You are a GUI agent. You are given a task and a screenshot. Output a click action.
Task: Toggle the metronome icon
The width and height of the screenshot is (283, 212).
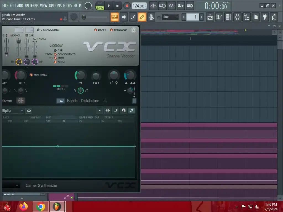pyautogui.click(x=153, y=6)
